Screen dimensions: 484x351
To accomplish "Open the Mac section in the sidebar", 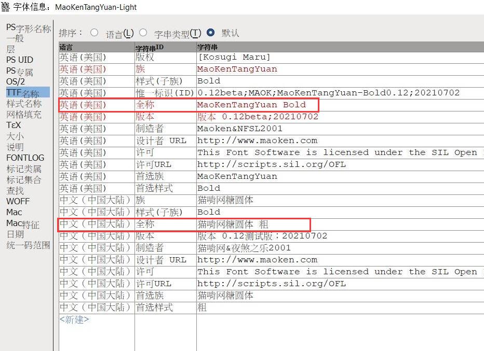I will pyautogui.click(x=14, y=213).
